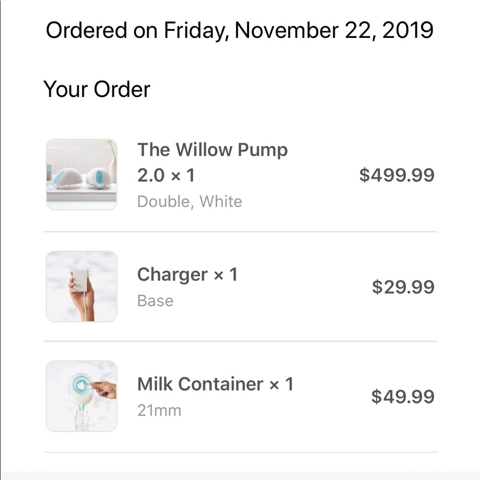Open the Milk Container thumbnail
480x480 pixels.
[81, 396]
